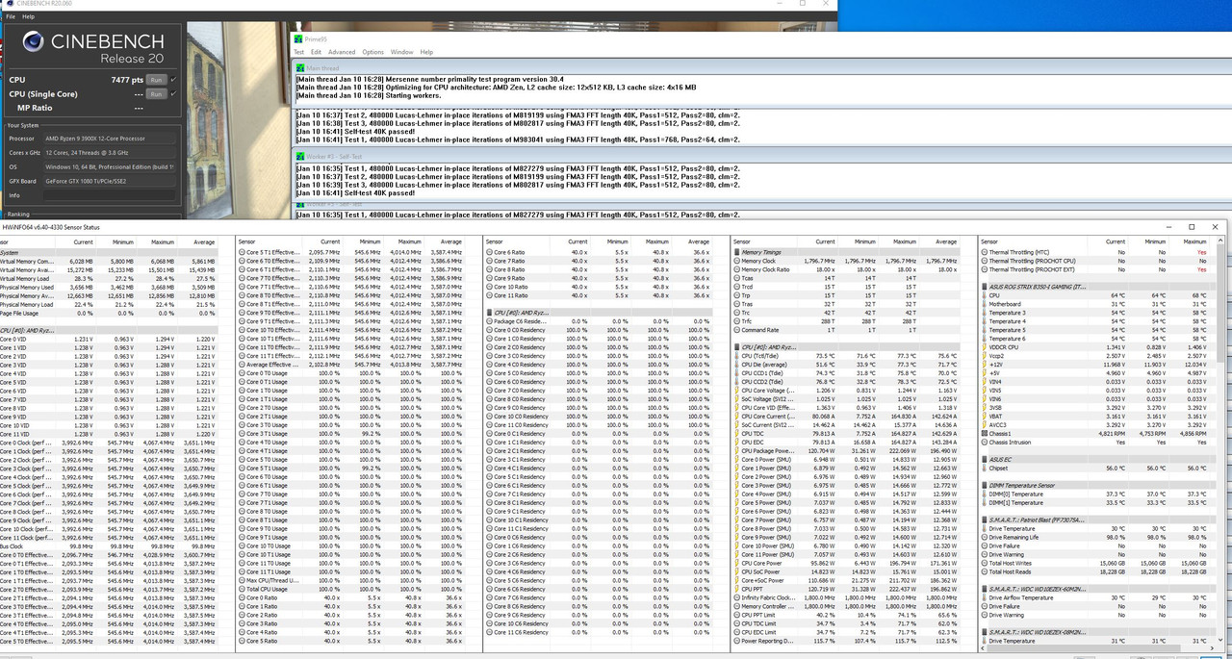
Task: Click the Average Effective Clock sensor icon
Action: [x=243, y=365]
